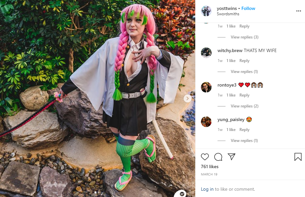Select the second carousel dot indicator
The height and width of the screenshot is (197, 305).
click(x=99, y=192)
